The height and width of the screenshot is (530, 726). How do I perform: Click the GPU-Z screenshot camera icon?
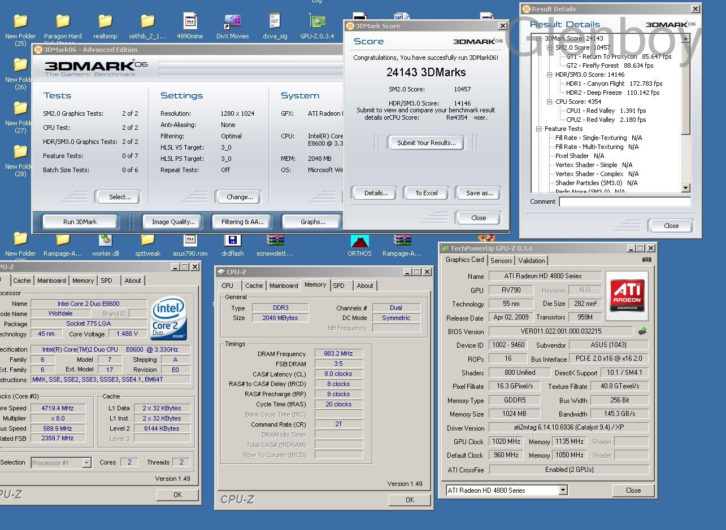(x=646, y=260)
